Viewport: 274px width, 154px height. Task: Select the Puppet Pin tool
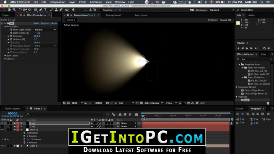click(x=73, y=10)
